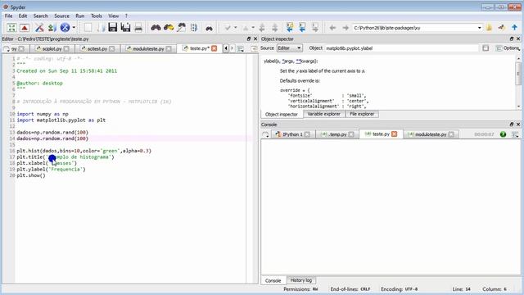Close the teste.py console tab
Image resolution: width=524 pixels, height=295 pixels.
click(395, 134)
